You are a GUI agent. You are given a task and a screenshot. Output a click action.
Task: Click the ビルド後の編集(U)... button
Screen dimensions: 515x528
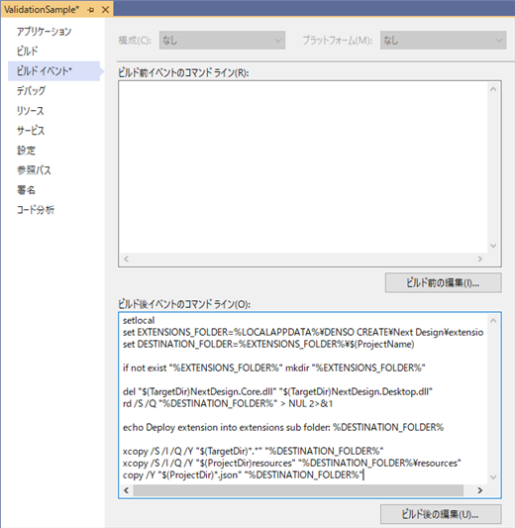[x=441, y=514]
